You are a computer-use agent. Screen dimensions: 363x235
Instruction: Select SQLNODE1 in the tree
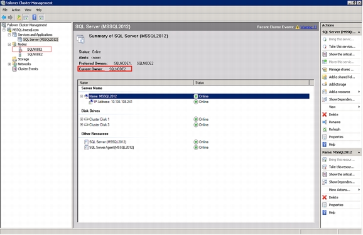point(35,49)
